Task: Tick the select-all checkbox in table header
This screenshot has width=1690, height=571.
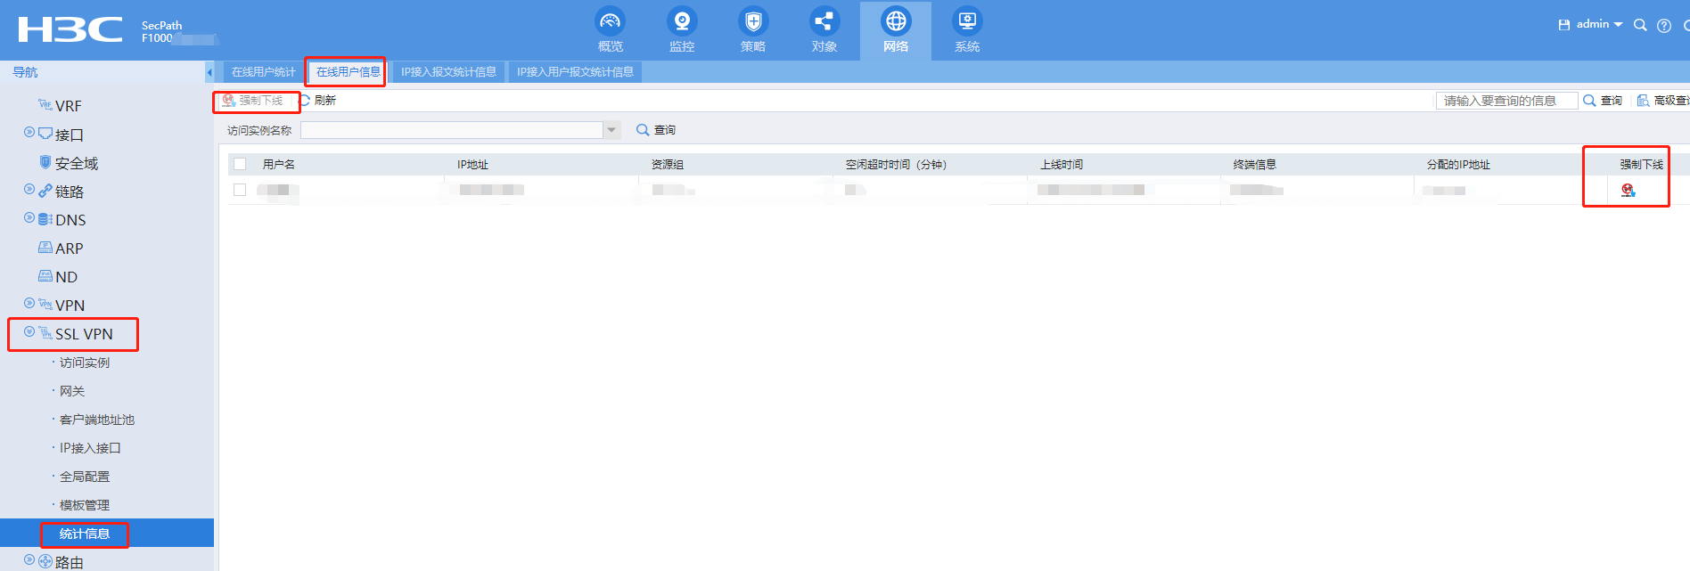Action: [x=240, y=164]
